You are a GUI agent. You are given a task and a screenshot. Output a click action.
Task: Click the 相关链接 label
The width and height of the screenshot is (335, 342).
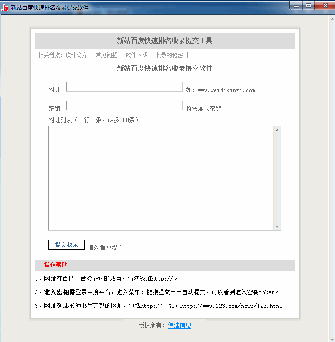pyautogui.click(x=49, y=55)
